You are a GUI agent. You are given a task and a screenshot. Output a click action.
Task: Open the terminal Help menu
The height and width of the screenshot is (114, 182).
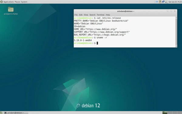(x=108, y=15)
